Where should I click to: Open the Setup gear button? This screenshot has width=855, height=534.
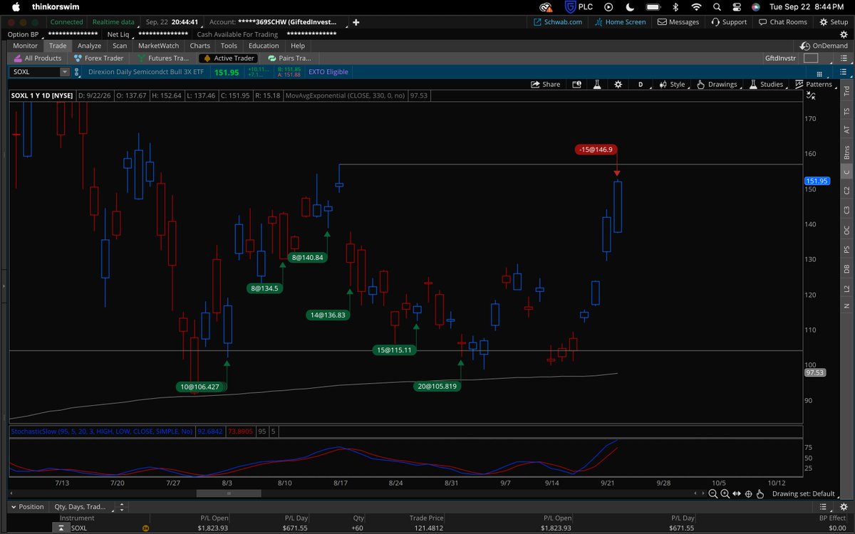click(x=832, y=22)
